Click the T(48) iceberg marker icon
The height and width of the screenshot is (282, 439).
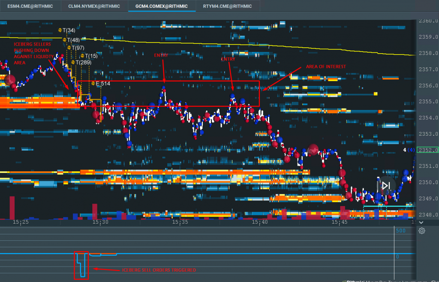click(64, 40)
